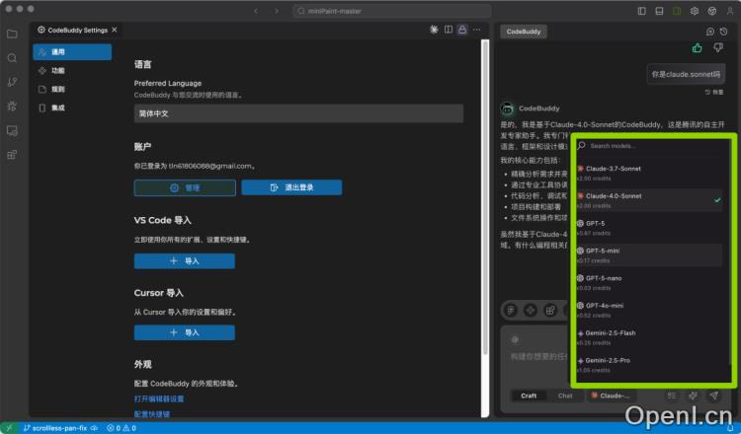Start a new chat in CodeBuddy panel
The height and width of the screenshot is (434, 741).
coord(709,32)
